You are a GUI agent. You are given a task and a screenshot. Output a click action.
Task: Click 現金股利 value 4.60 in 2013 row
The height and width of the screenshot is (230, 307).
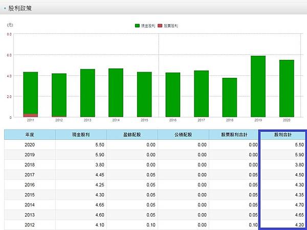tap(100, 215)
